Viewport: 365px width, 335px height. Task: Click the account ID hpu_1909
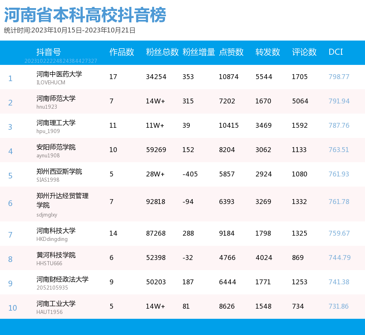pos(48,131)
